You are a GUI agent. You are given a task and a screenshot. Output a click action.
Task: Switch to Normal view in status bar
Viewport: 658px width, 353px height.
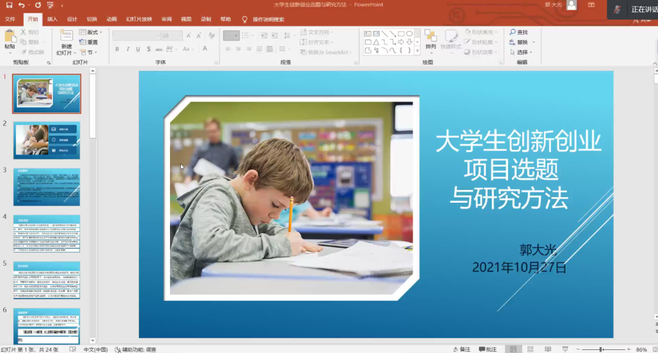click(x=513, y=349)
